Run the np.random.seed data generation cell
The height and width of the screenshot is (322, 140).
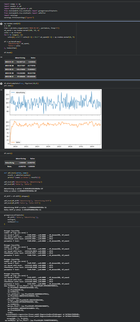click(2, 24)
